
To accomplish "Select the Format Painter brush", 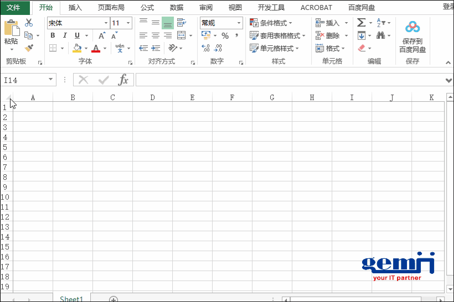I will [x=29, y=48].
